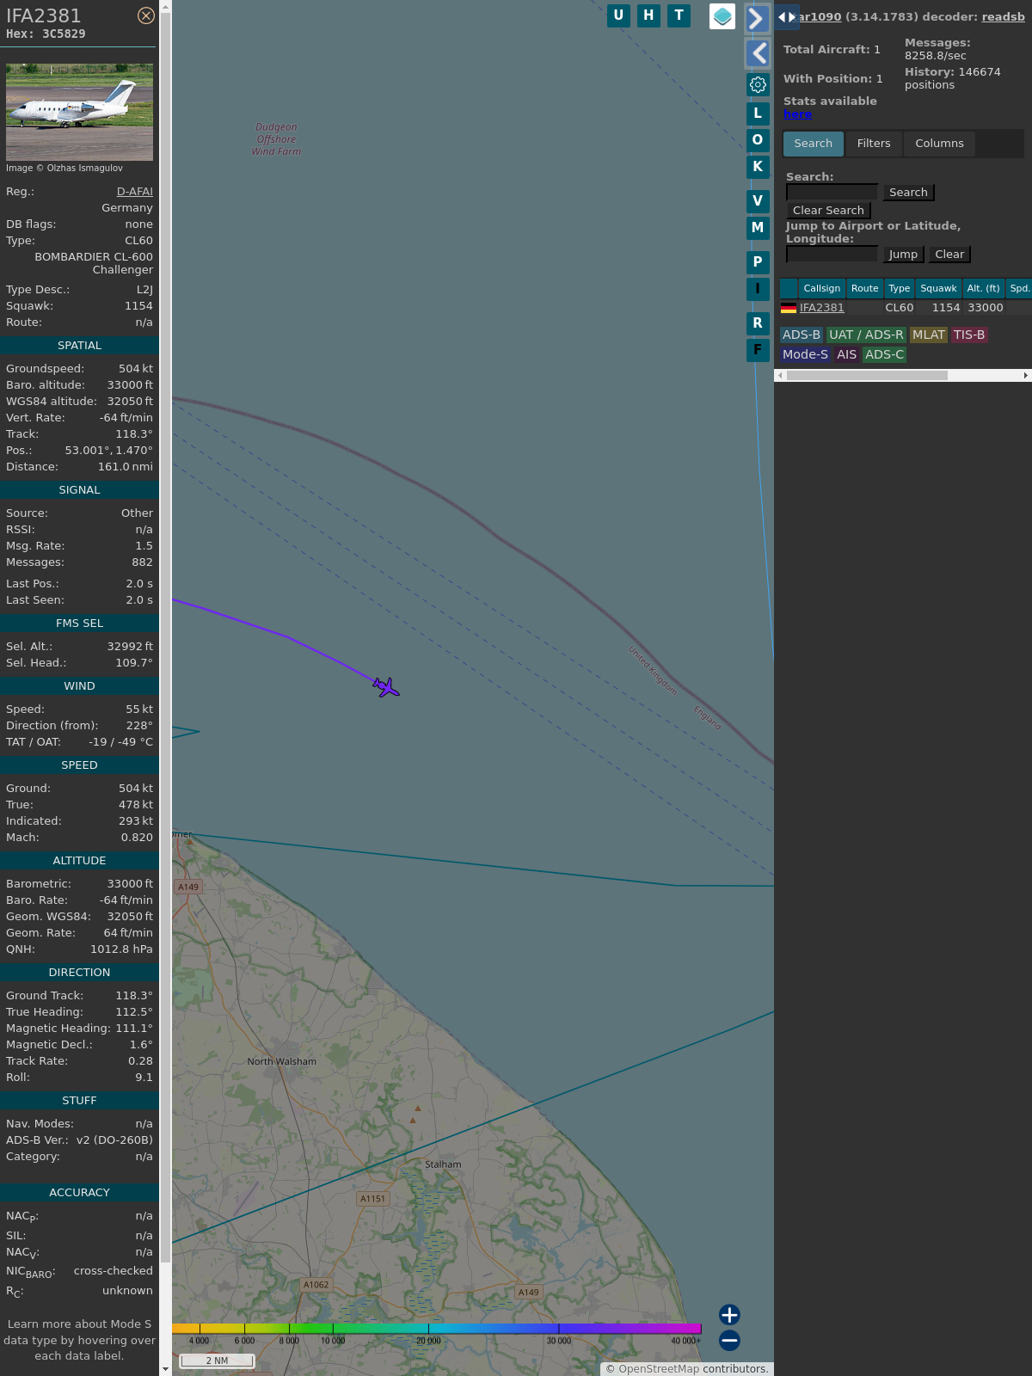Viewport: 1032px width, 1376px height.
Task: Zoom in using the plus button
Action: 729,1315
